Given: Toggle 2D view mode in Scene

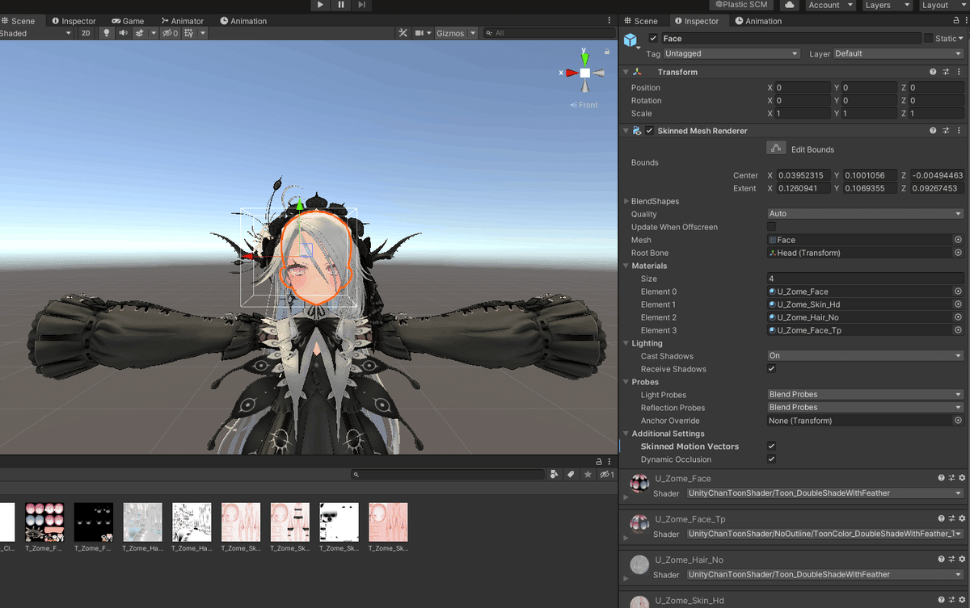Looking at the screenshot, I should (x=86, y=33).
